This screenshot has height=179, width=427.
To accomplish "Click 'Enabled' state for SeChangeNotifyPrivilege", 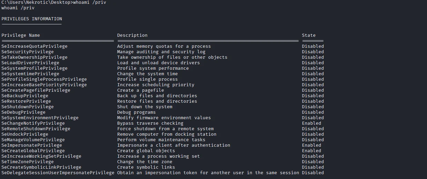I will (x=311, y=123).
